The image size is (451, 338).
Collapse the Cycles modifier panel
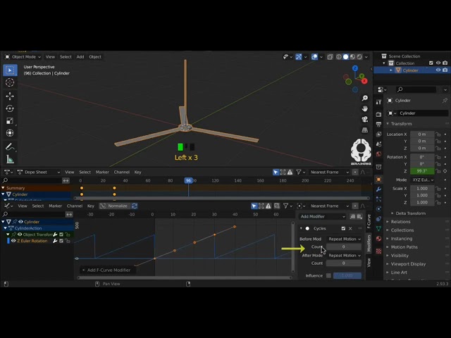[301, 228]
